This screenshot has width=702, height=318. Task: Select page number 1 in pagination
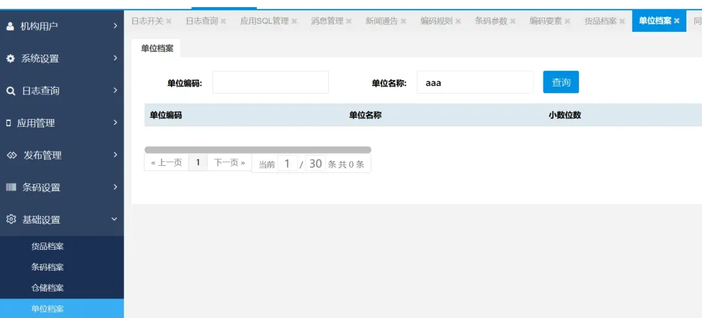coord(198,163)
